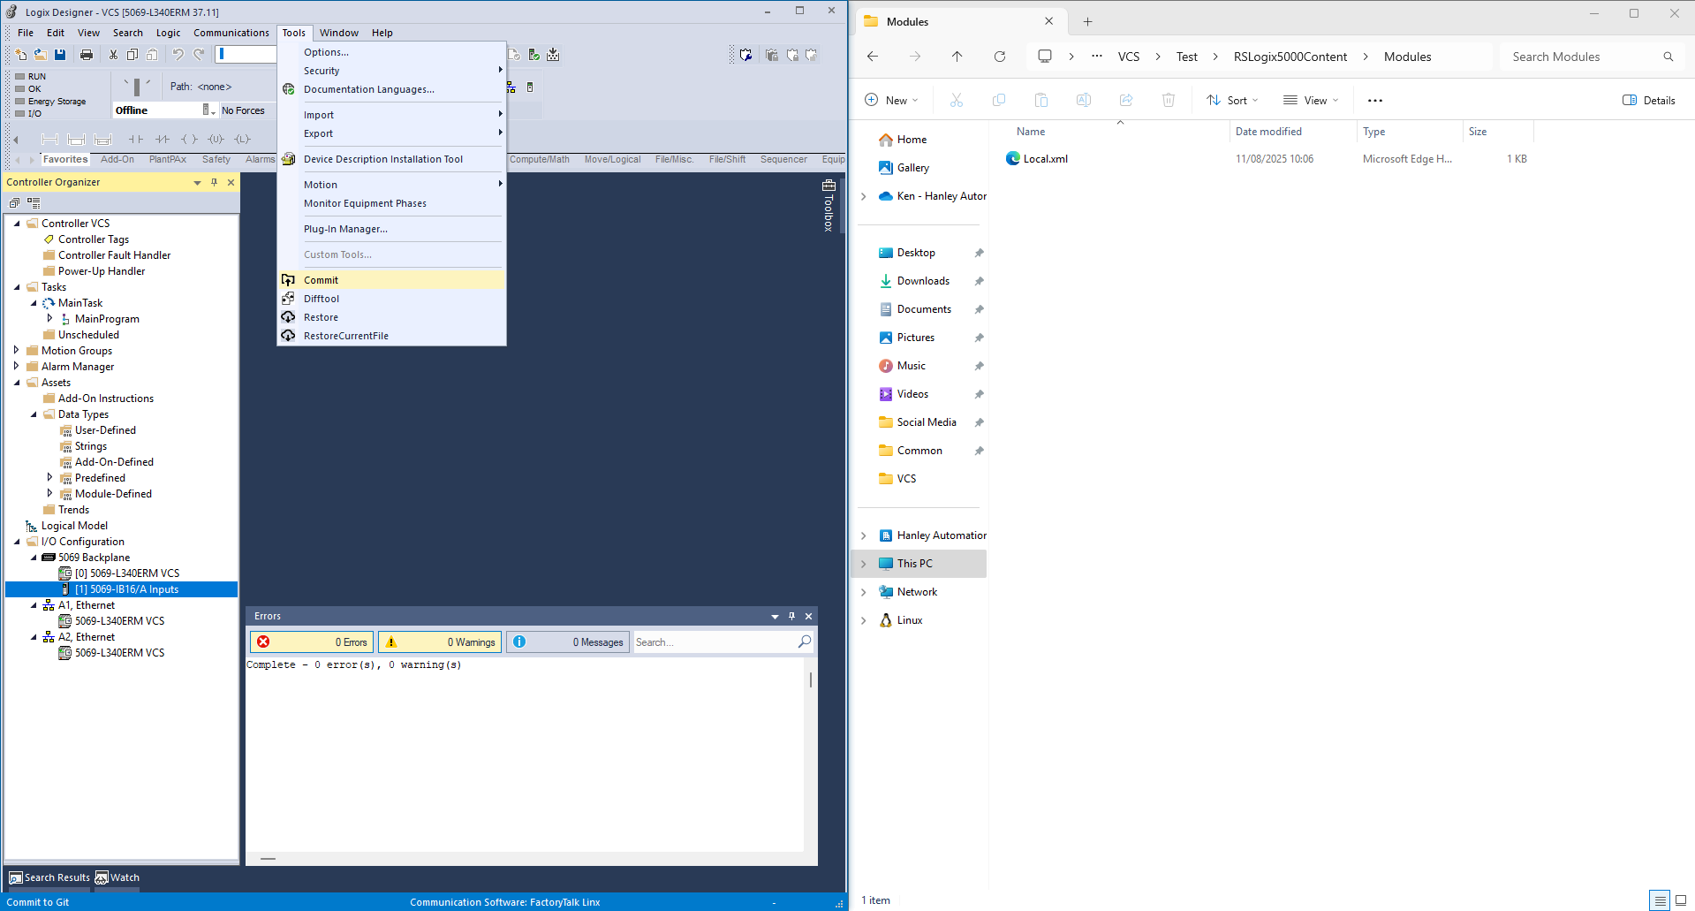Click the New button in File Explorer
1695x911 pixels.
point(891,100)
